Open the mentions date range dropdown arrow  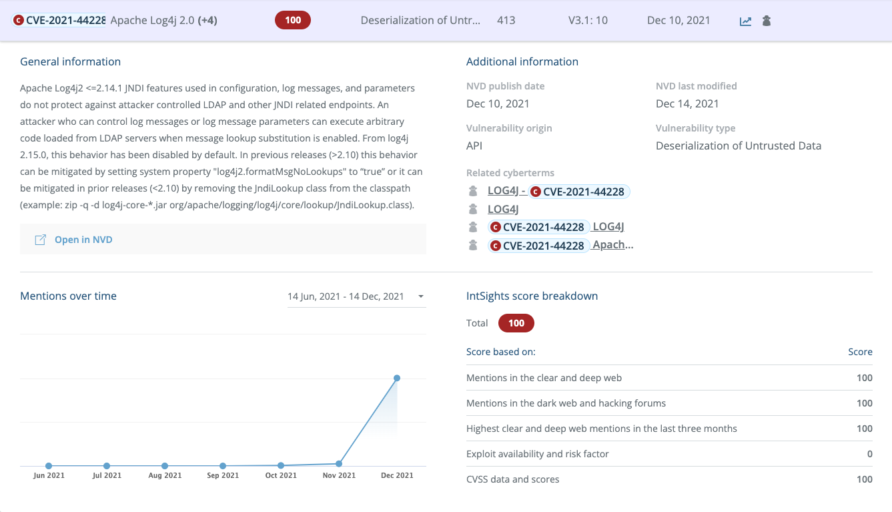click(x=420, y=296)
